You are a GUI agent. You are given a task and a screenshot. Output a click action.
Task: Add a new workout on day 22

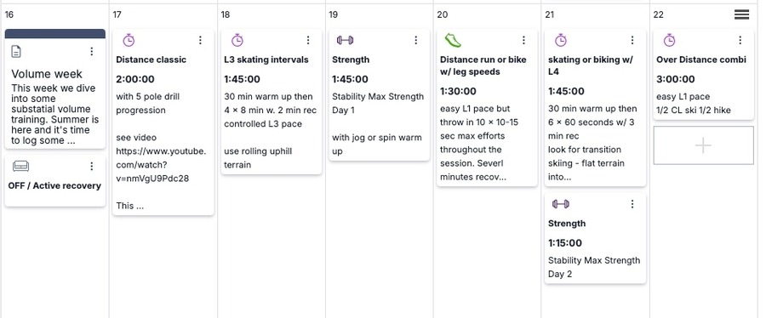(704, 145)
